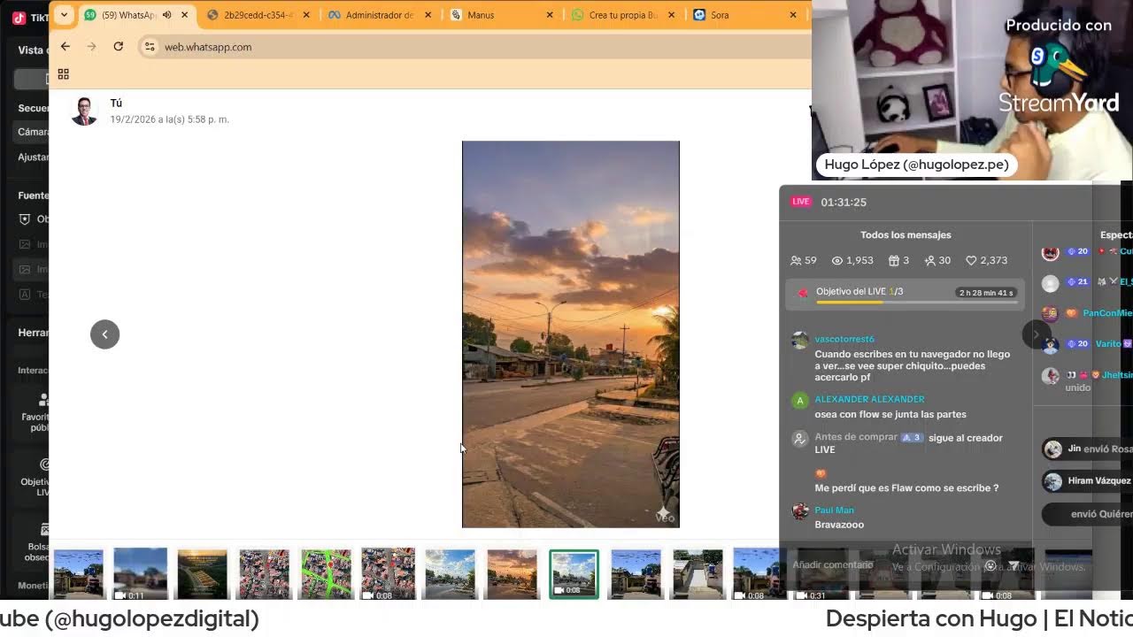The height and width of the screenshot is (637, 1133).
Task: Mute the WhatsApp tab audio speaker icon
Action: [166, 15]
